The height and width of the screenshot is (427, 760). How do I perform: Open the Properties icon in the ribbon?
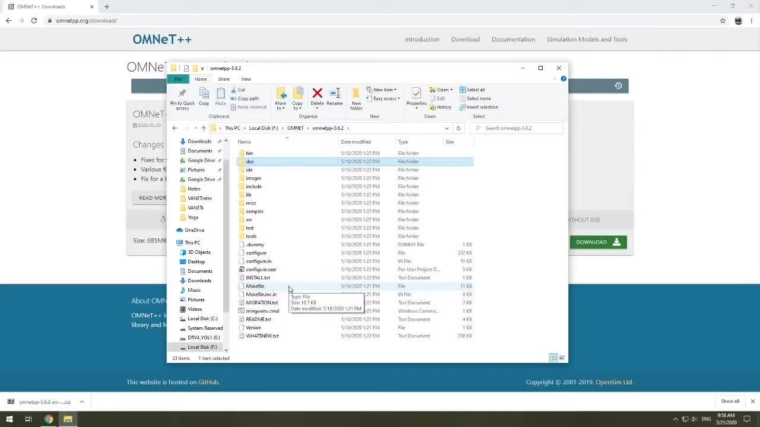coord(416,96)
